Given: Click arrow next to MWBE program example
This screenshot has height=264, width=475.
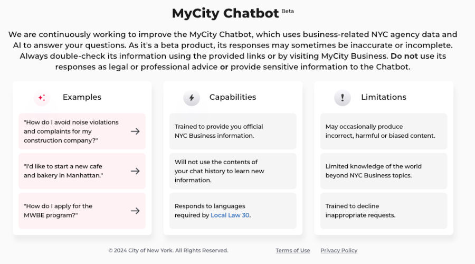Looking at the screenshot, I should (135, 211).
